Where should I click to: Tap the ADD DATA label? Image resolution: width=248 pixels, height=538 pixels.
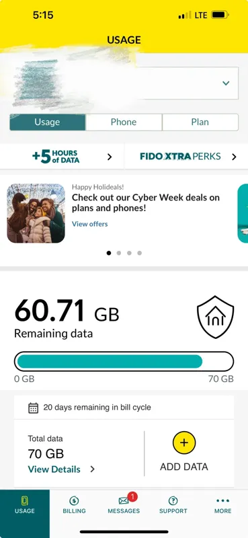click(184, 467)
